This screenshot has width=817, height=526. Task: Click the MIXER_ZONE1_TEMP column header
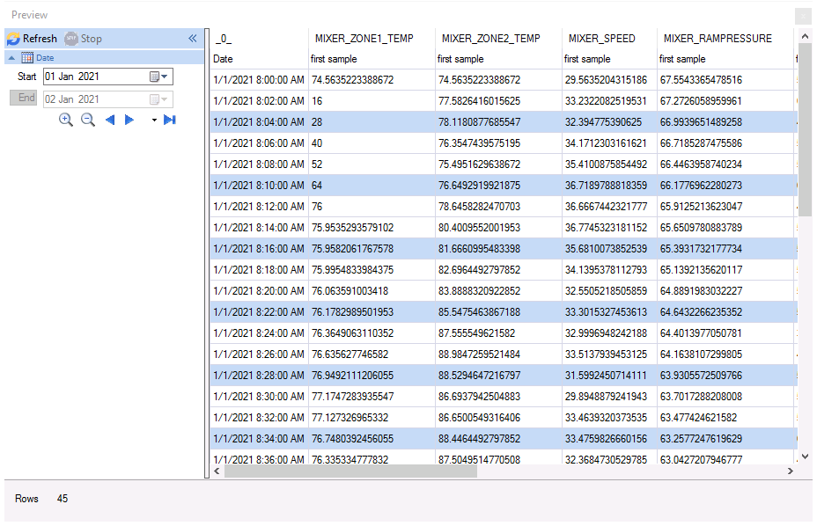[364, 39]
